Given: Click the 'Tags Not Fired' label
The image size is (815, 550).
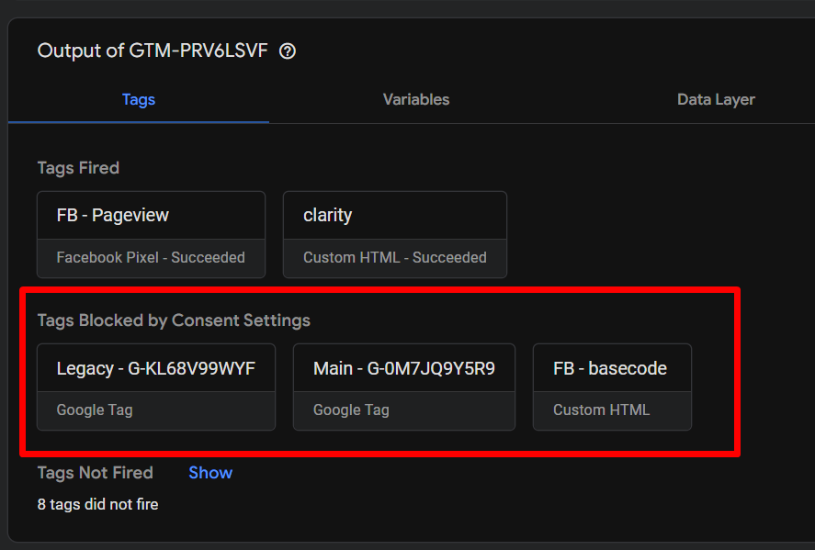Looking at the screenshot, I should (x=96, y=473).
